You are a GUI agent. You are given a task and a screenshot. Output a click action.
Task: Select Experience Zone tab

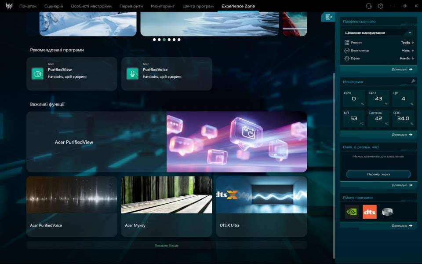(238, 6)
